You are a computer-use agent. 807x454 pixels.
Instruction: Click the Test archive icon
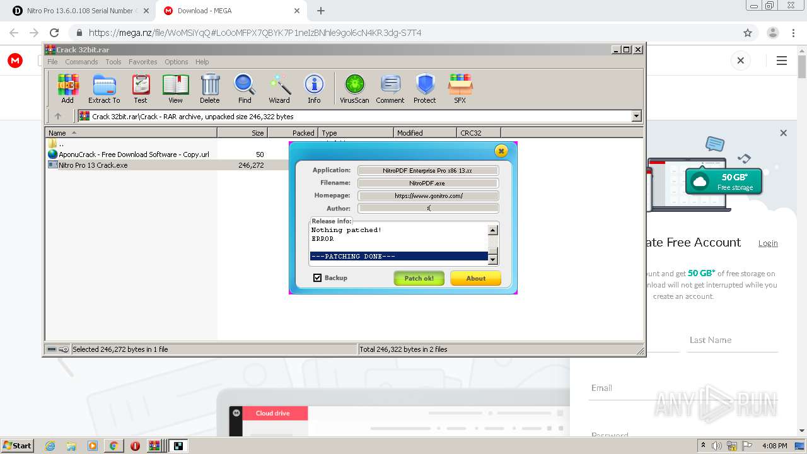[141, 88]
